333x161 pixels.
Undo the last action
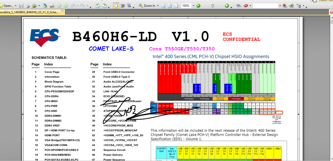click(73, 6)
